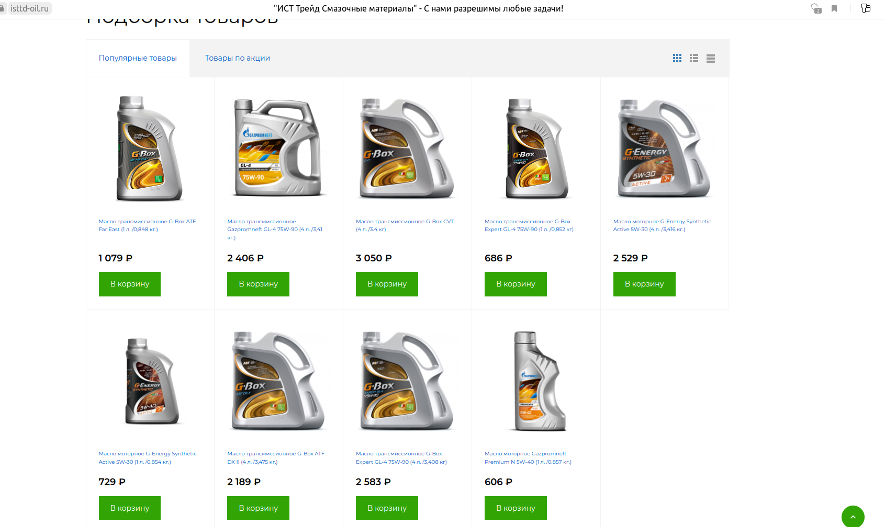Add G-Box Expert GL-4 1 л to cart
This screenshot has width=885, height=527.
[516, 284]
